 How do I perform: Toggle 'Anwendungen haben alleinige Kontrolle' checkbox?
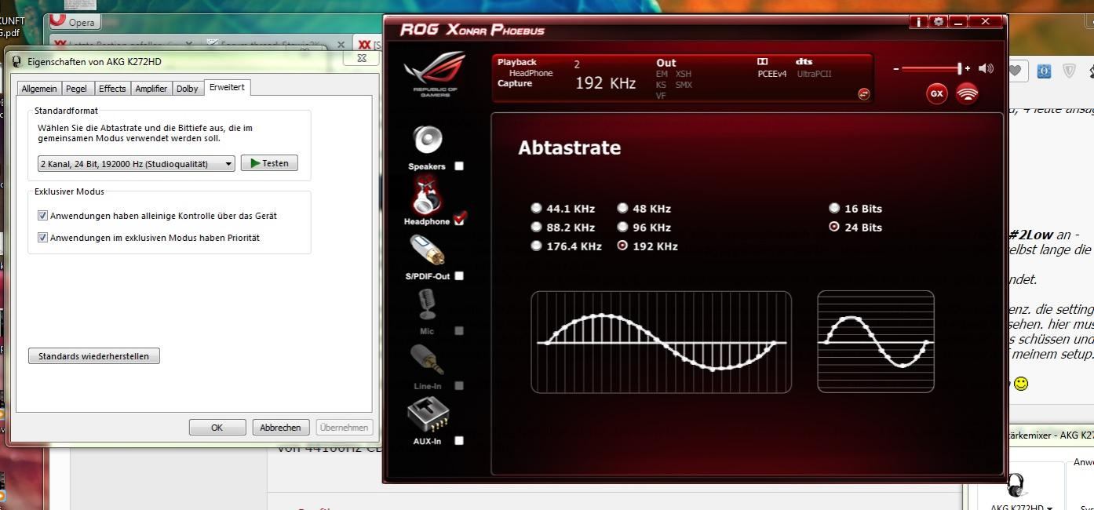pyautogui.click(x=43, y=216)
